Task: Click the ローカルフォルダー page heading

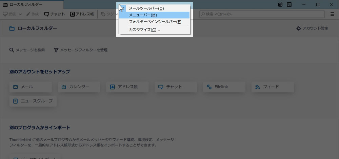Action: tap(38, 28)
